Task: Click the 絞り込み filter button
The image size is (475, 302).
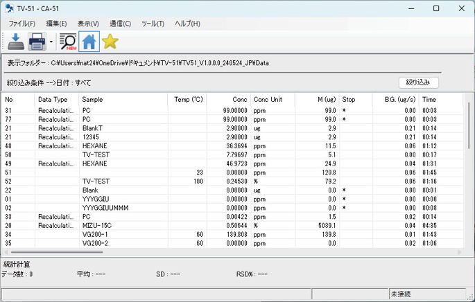Action: pos(417,82)
